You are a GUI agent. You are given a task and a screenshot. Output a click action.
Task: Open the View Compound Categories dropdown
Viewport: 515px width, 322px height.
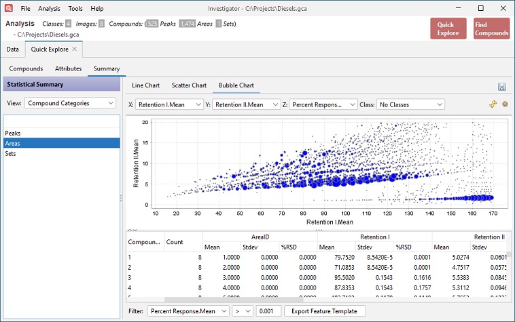[70, 103]
